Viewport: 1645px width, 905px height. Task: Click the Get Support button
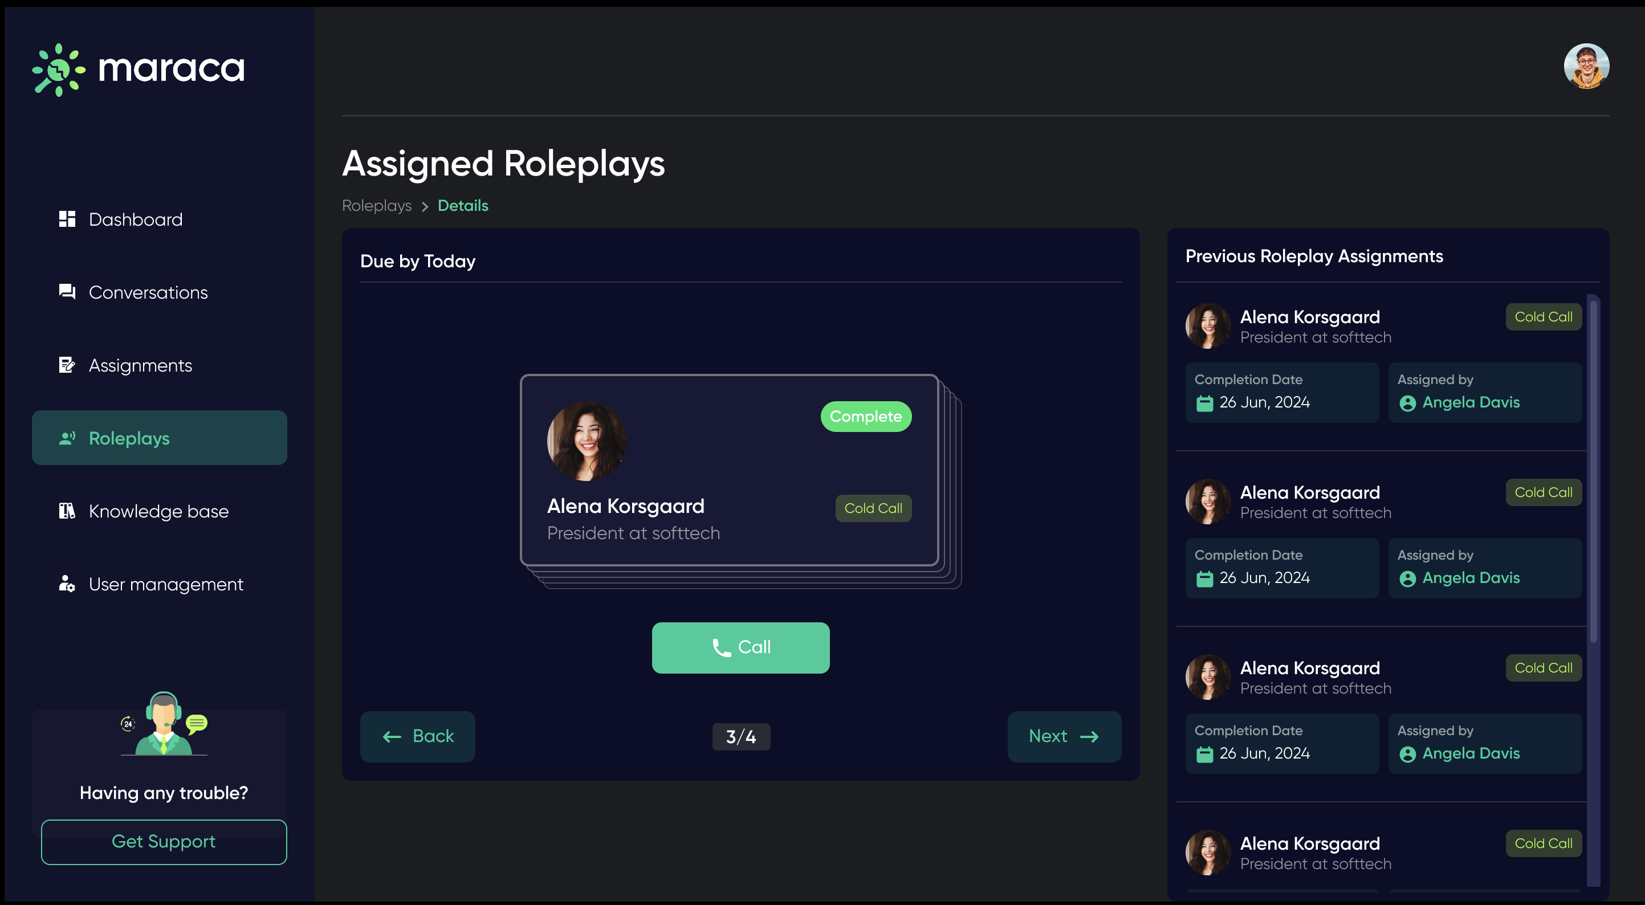(x=164, y=842)
